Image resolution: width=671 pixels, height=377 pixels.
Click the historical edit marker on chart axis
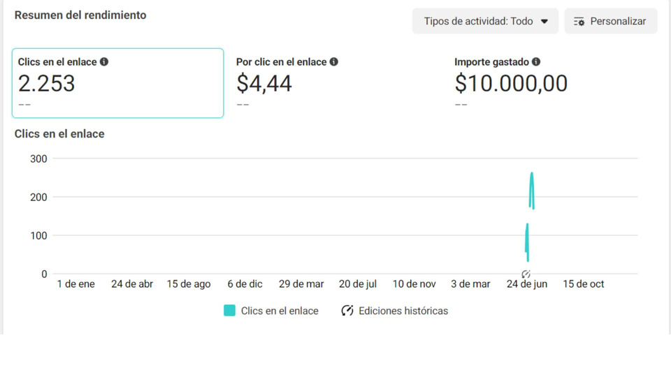pos(526,274)
